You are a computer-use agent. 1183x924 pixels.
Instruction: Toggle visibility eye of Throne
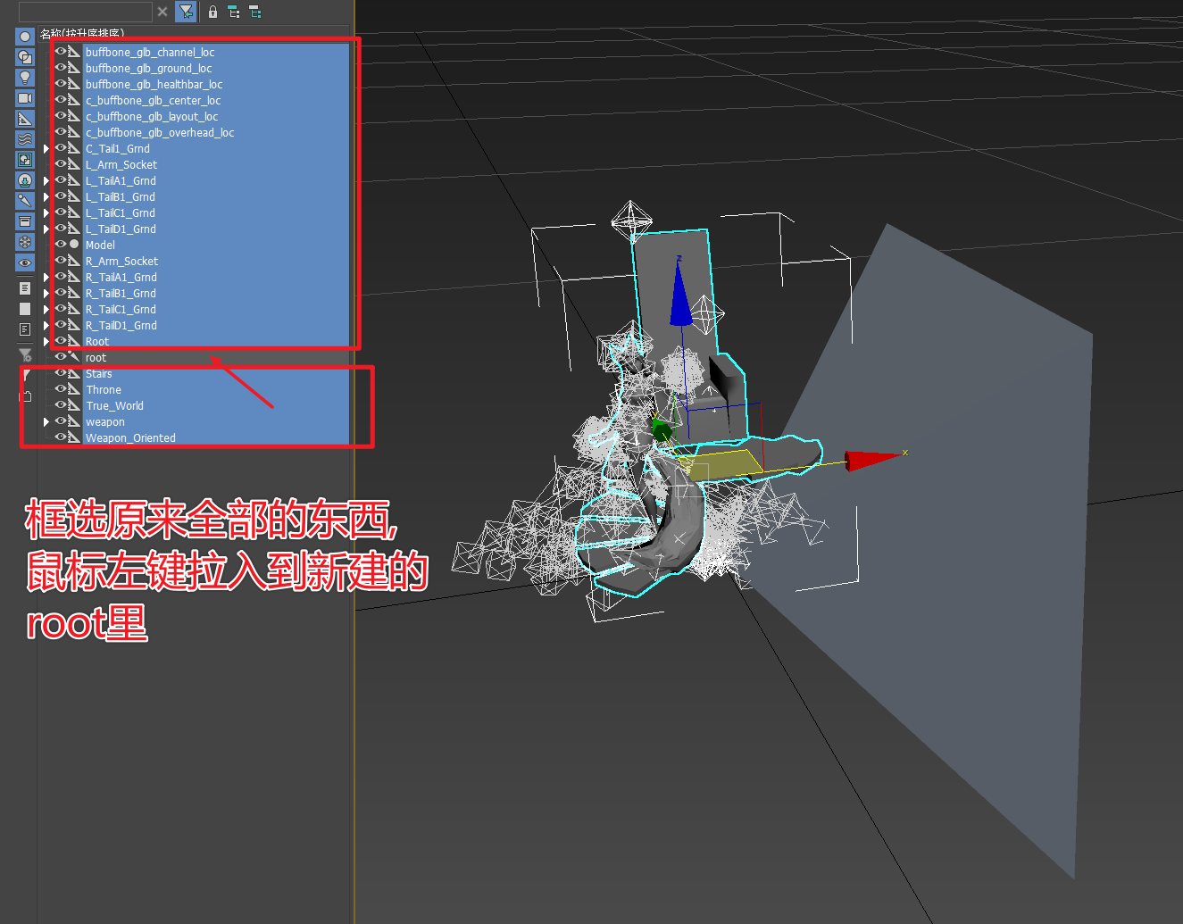point(61,388)
